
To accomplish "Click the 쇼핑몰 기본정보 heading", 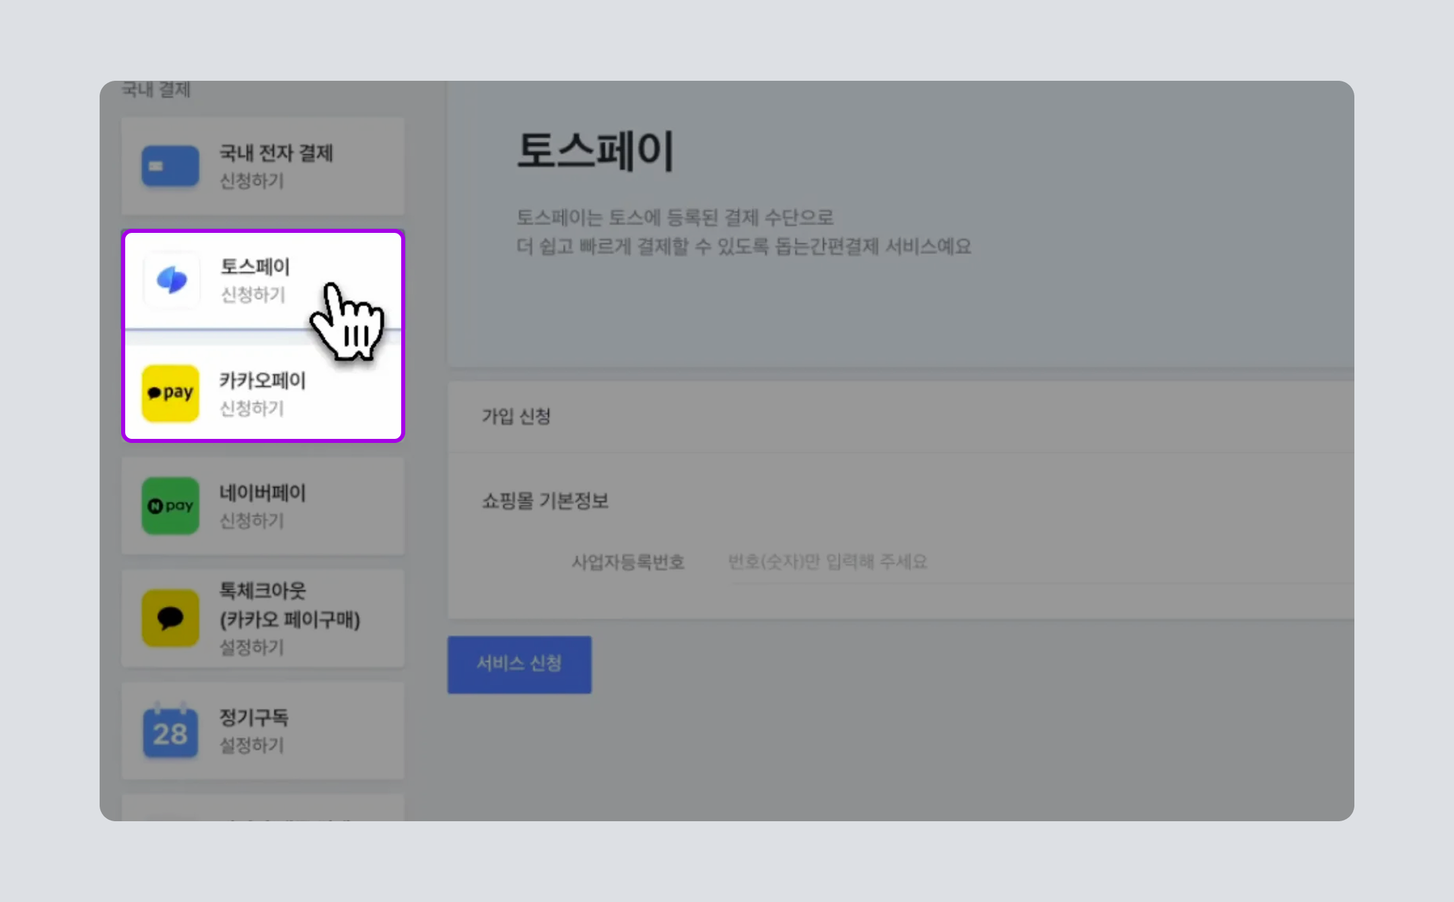I will pyautogui.click(x=545, y=501).
